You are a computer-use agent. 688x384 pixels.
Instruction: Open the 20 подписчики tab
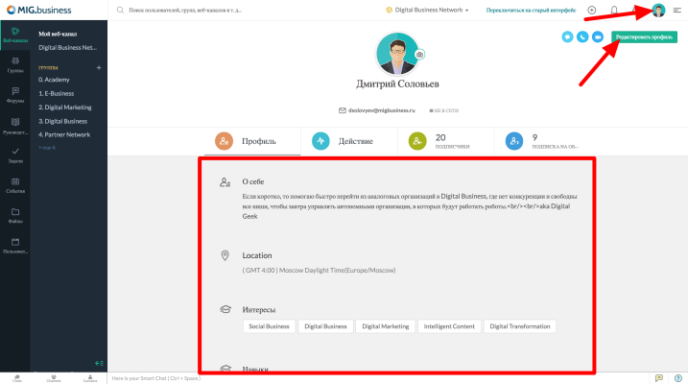446,141
